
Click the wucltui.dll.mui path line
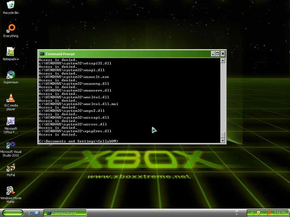[x=78, y=104]
